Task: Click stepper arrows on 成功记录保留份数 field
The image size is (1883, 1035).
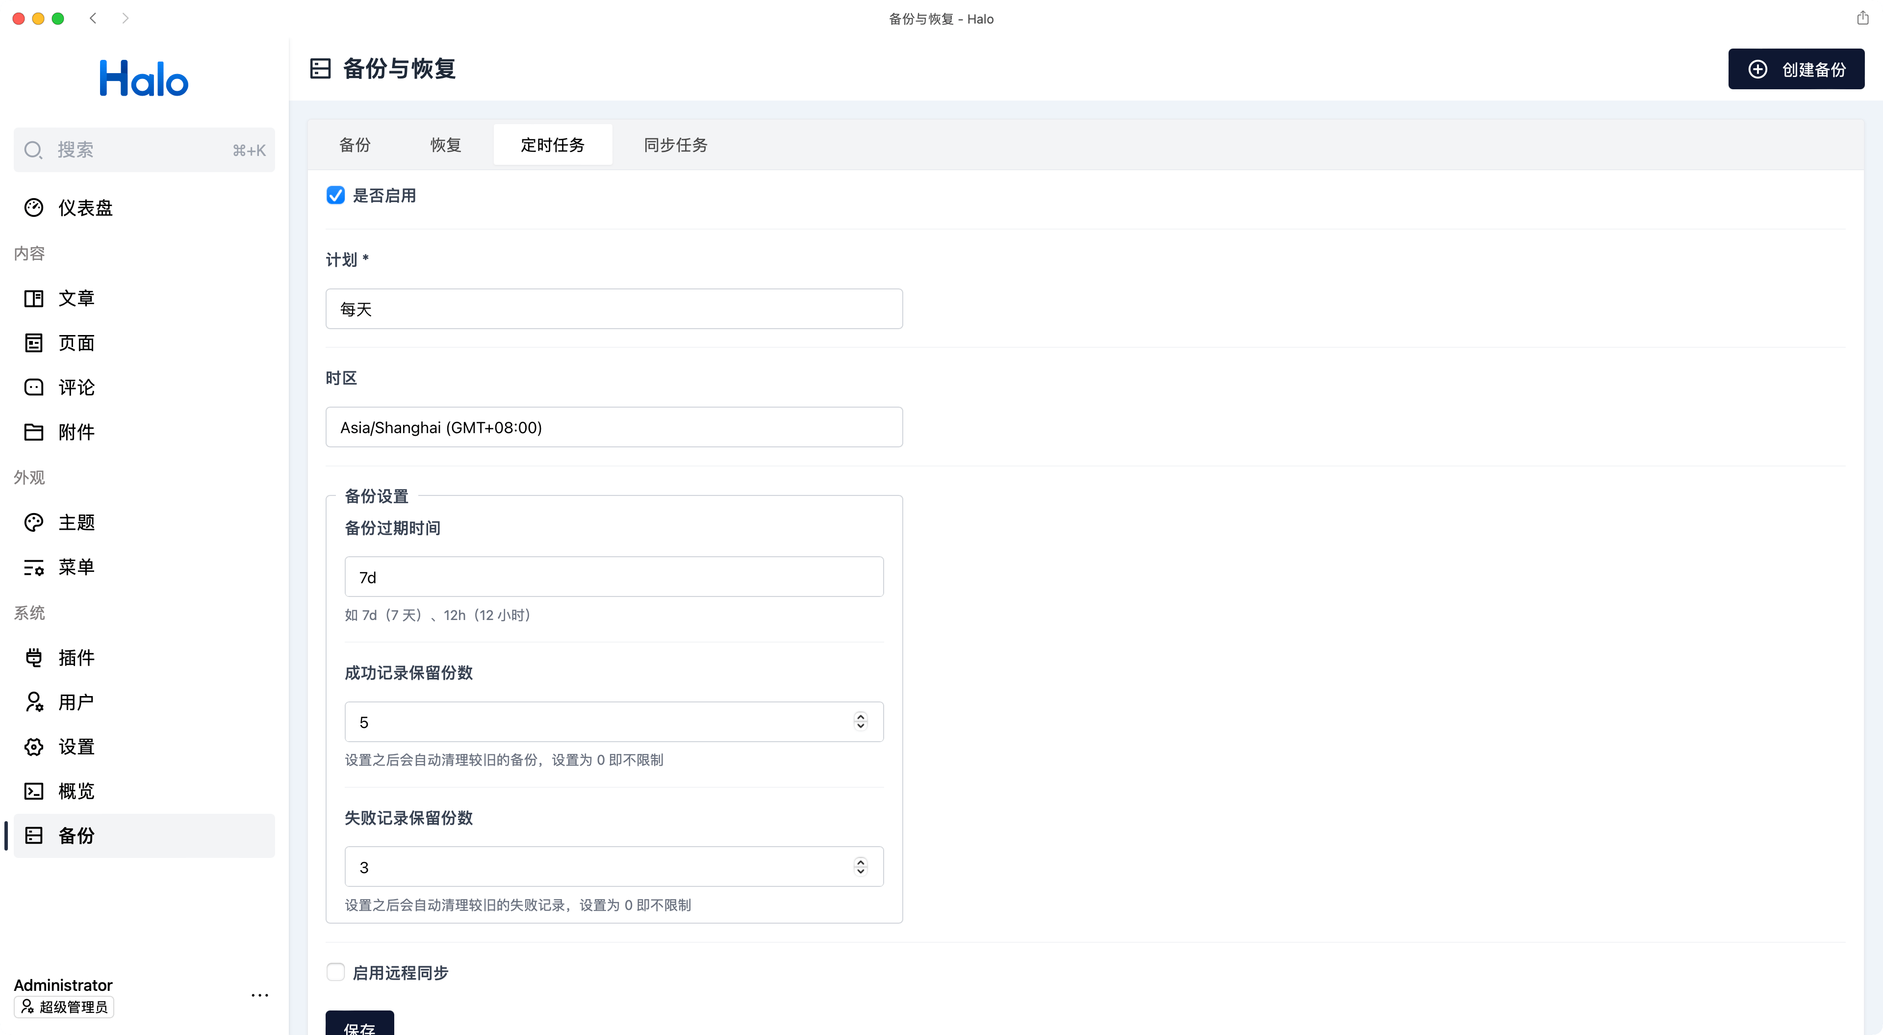Action: pyautogui.click(x=861, y=722)
